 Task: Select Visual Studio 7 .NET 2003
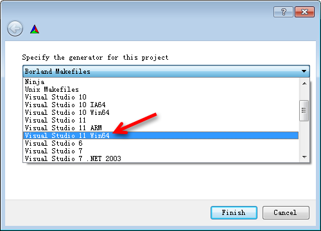click(x=160, y=158)
